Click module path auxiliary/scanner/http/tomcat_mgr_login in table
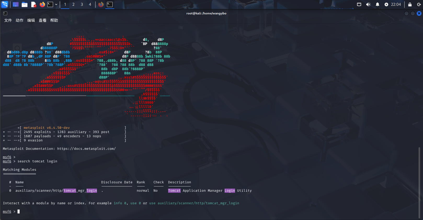The image size is (423, 220). coord(56,191)
